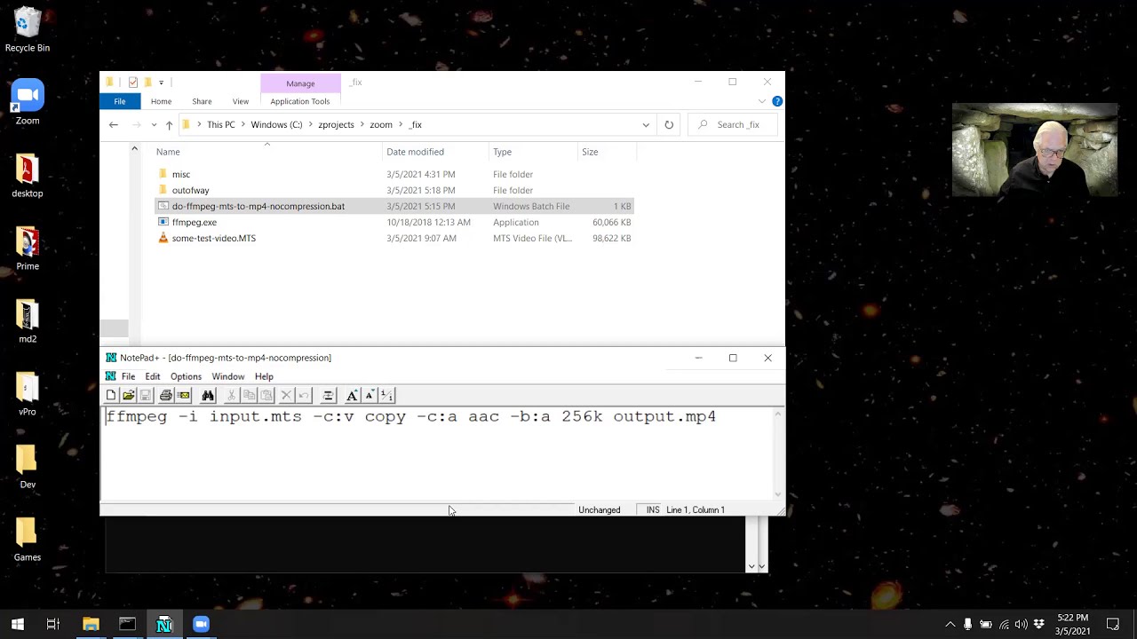This screenshot has height=639, width=1137.
Task: Open File Explorer from the taskbar
Action: [91, 624]
